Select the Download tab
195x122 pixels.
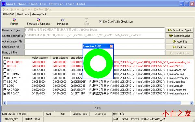[x=8, y=14]
